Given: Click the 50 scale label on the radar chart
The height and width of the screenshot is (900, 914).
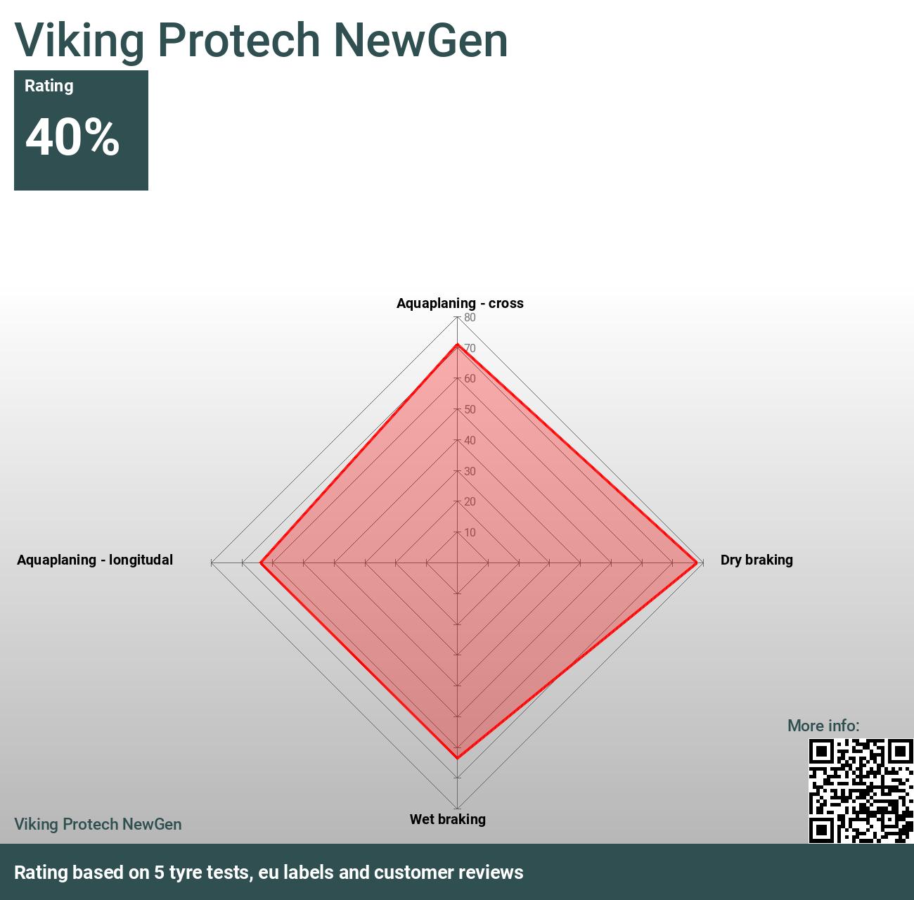Looking at the screenshot, I should (x=470, y=410).
